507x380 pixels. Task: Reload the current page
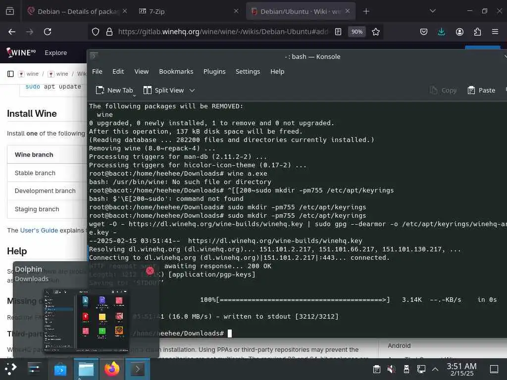48,32
